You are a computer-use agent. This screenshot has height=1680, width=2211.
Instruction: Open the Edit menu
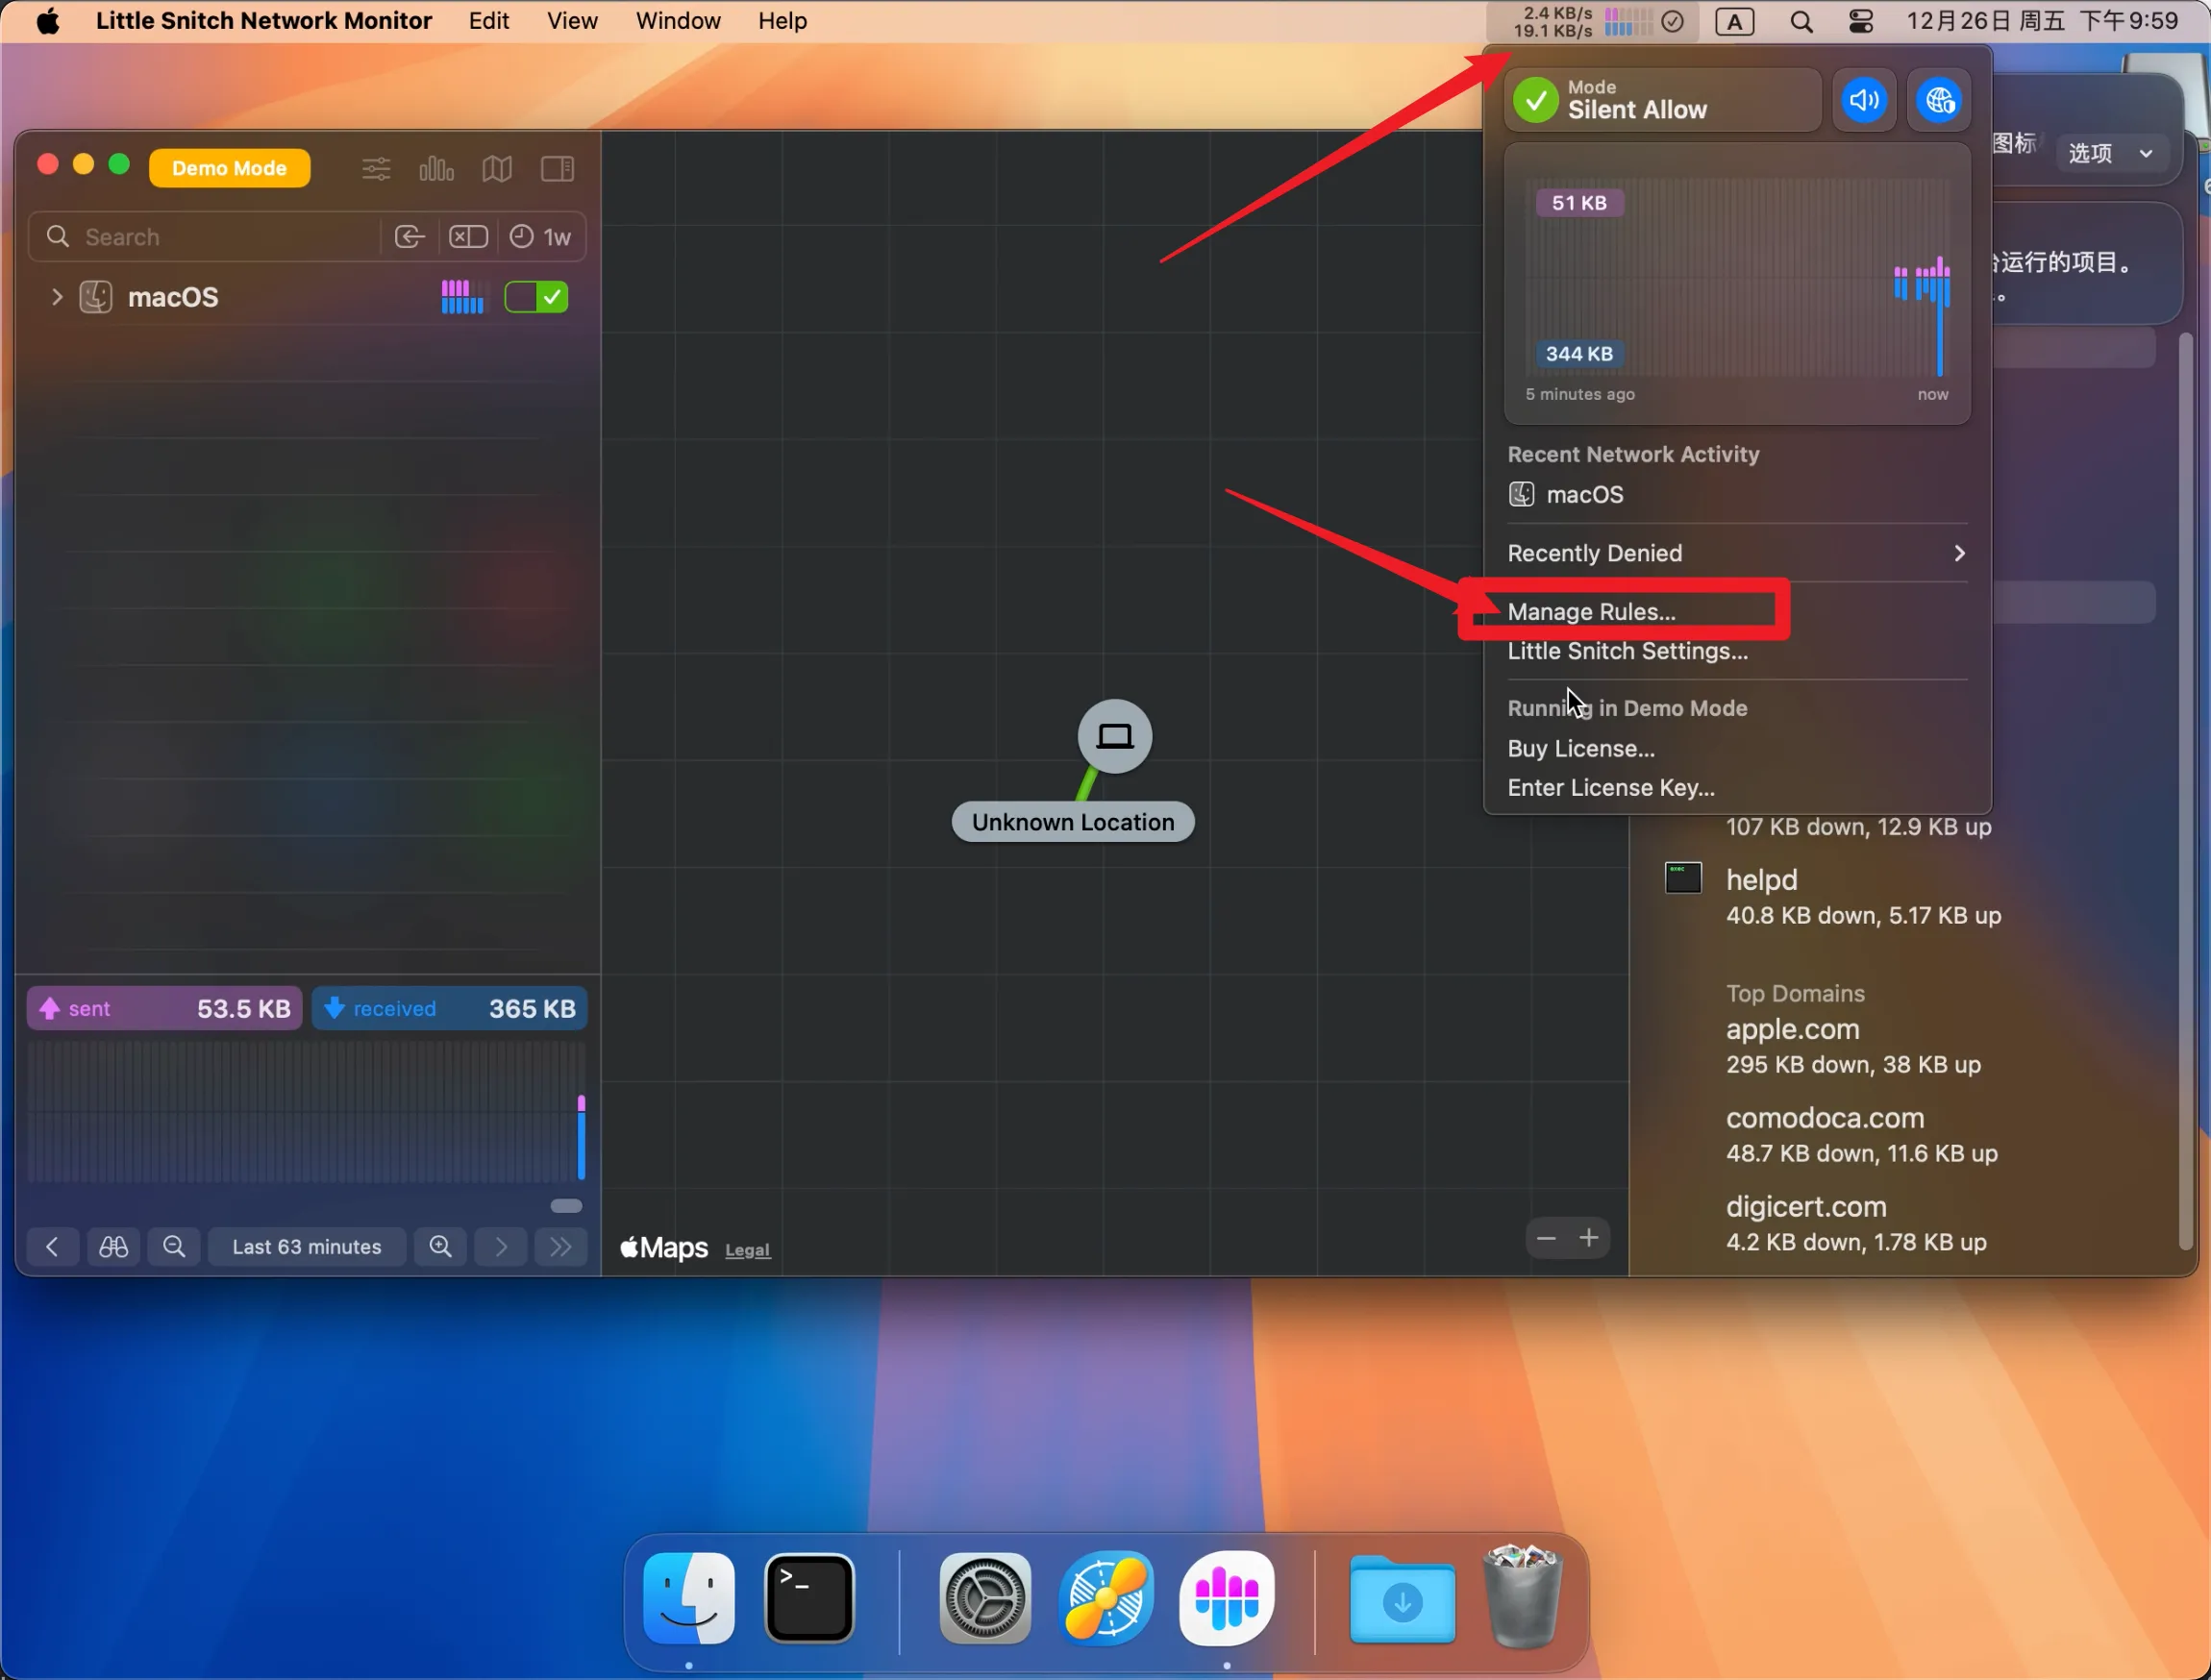(x=489, y=21)
